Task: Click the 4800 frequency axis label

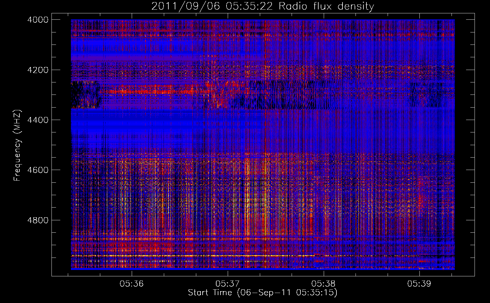Action: click(x=38, y=220)
